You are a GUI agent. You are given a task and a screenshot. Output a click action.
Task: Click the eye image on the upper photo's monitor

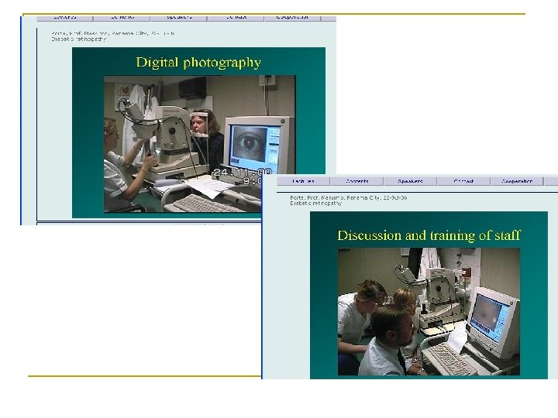249,143
